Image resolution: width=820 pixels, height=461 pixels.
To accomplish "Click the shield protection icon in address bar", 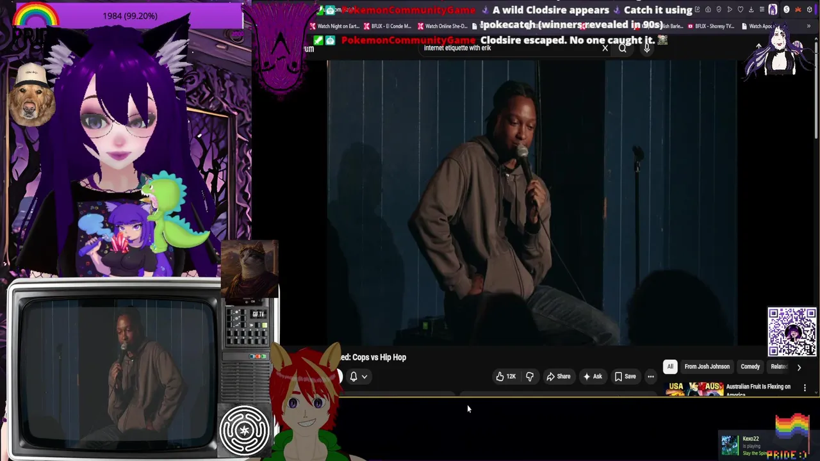I will pyautogui.click(x=719, y=10).
